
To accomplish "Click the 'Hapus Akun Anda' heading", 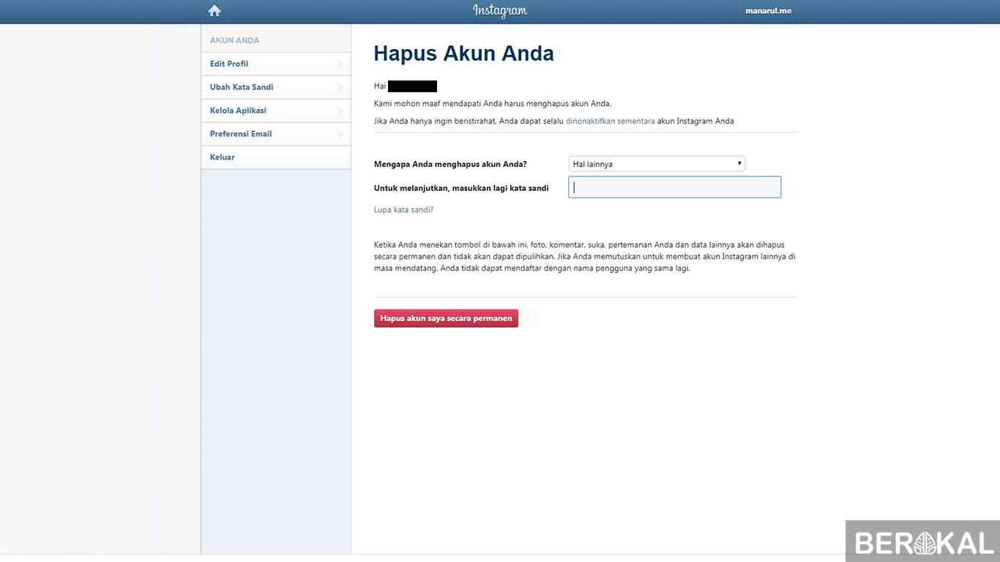I will (463, 53).
